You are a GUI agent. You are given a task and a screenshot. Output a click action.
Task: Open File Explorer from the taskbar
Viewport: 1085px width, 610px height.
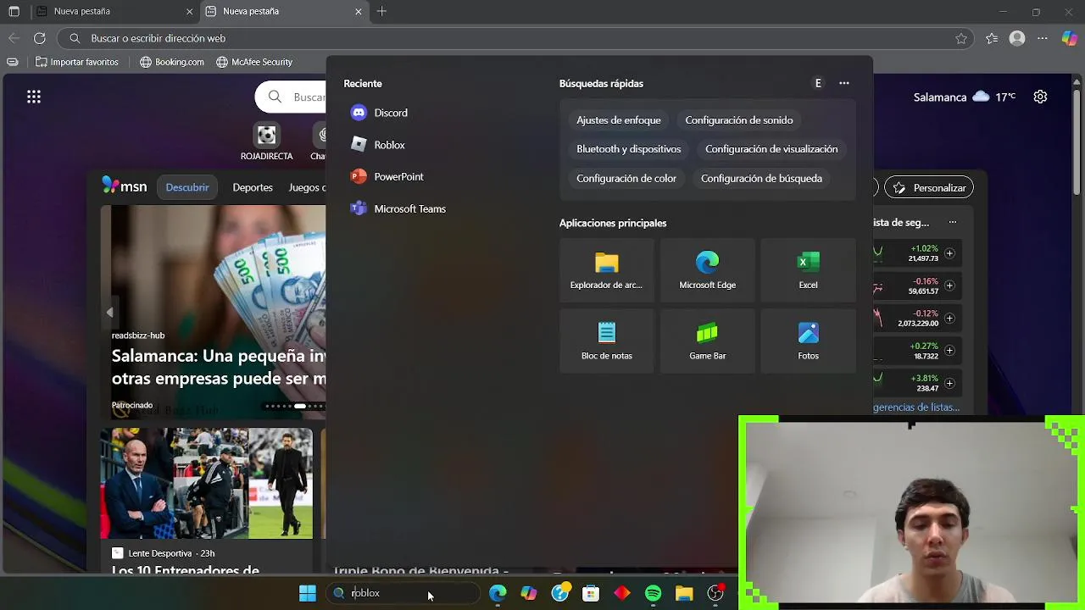(684, 593)
